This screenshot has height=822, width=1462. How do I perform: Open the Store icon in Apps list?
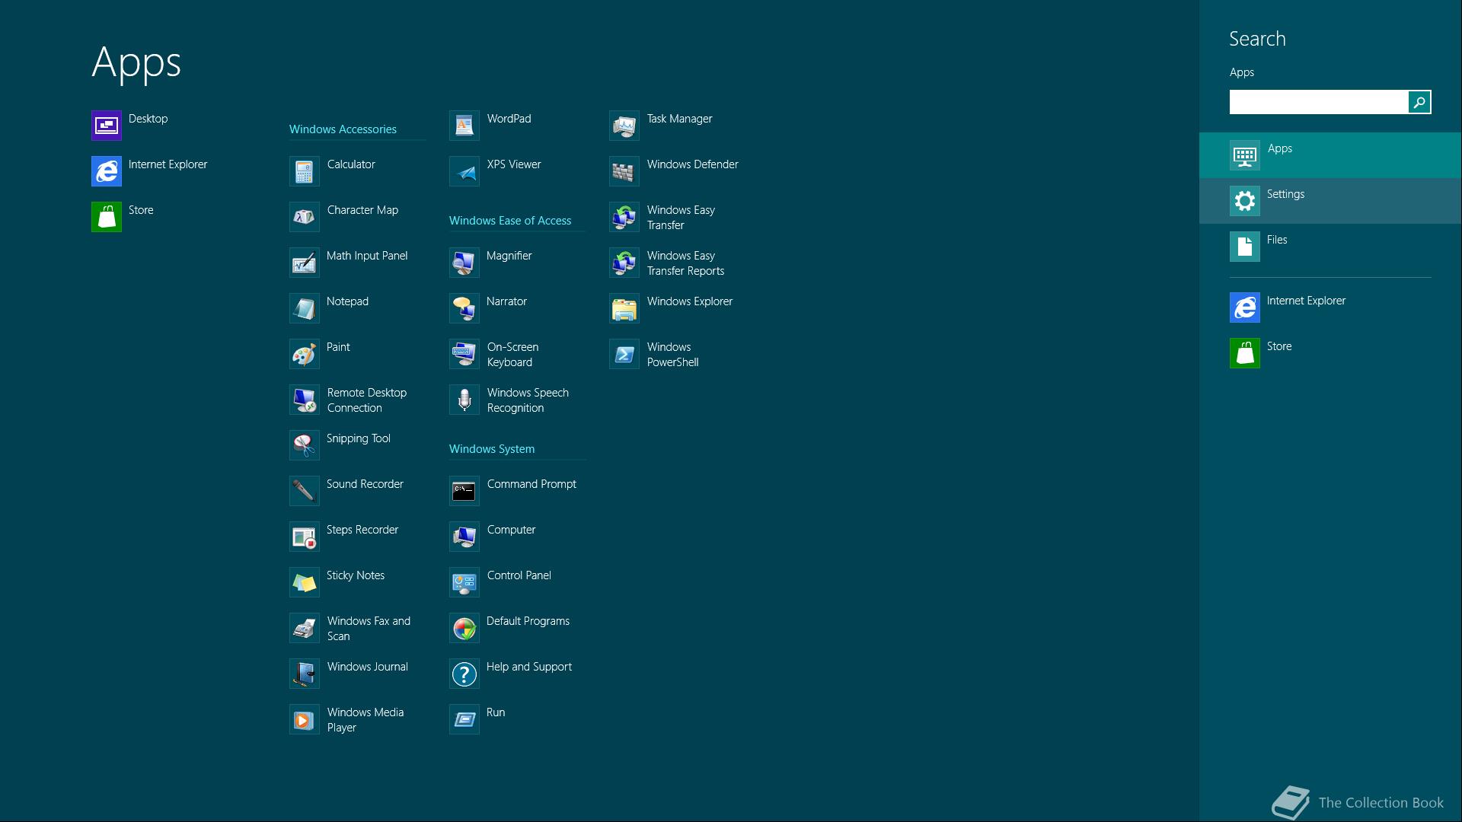tap(107, 217)
